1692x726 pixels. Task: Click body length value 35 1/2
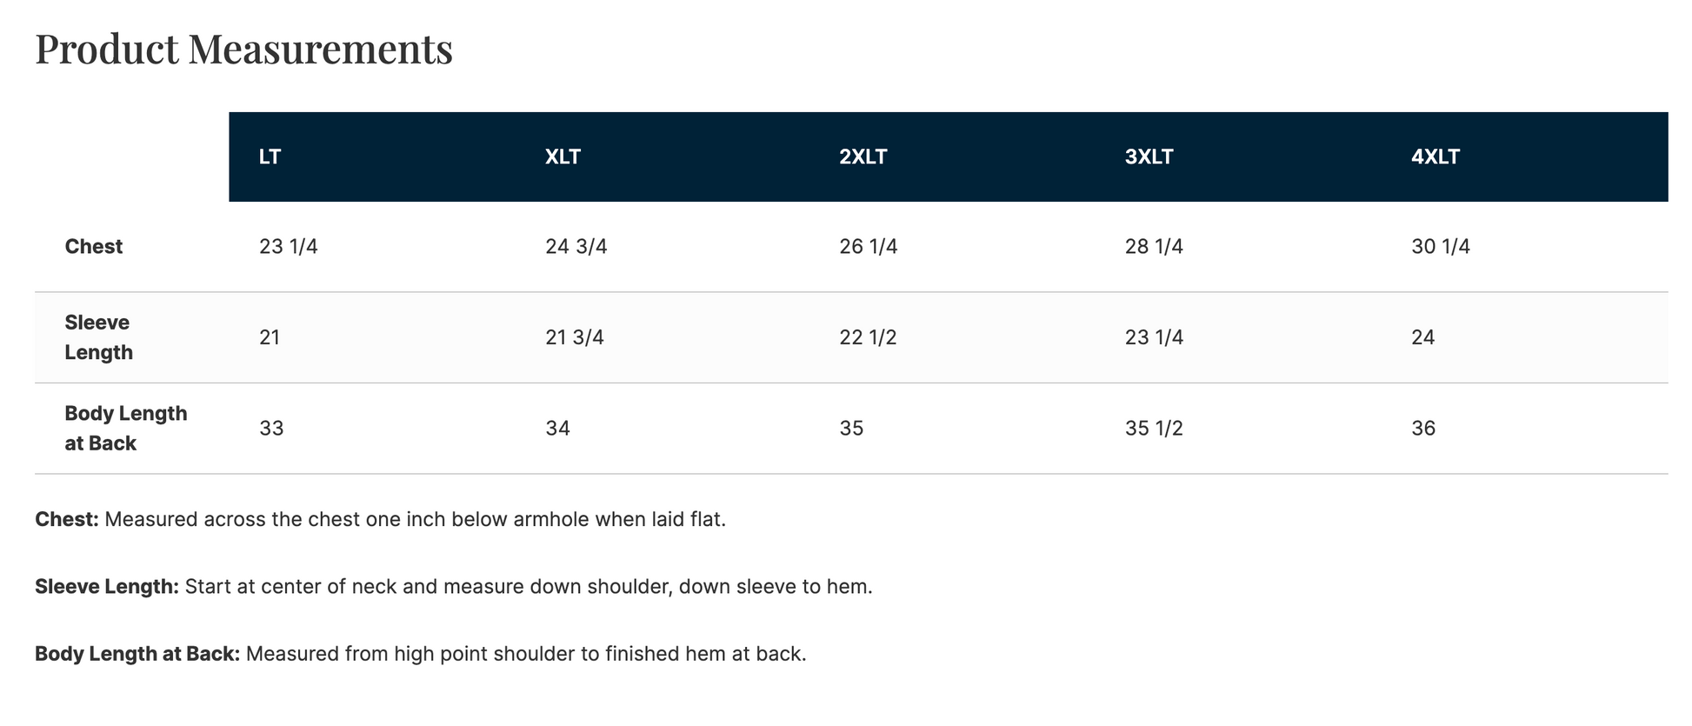tap(1154, 429)
